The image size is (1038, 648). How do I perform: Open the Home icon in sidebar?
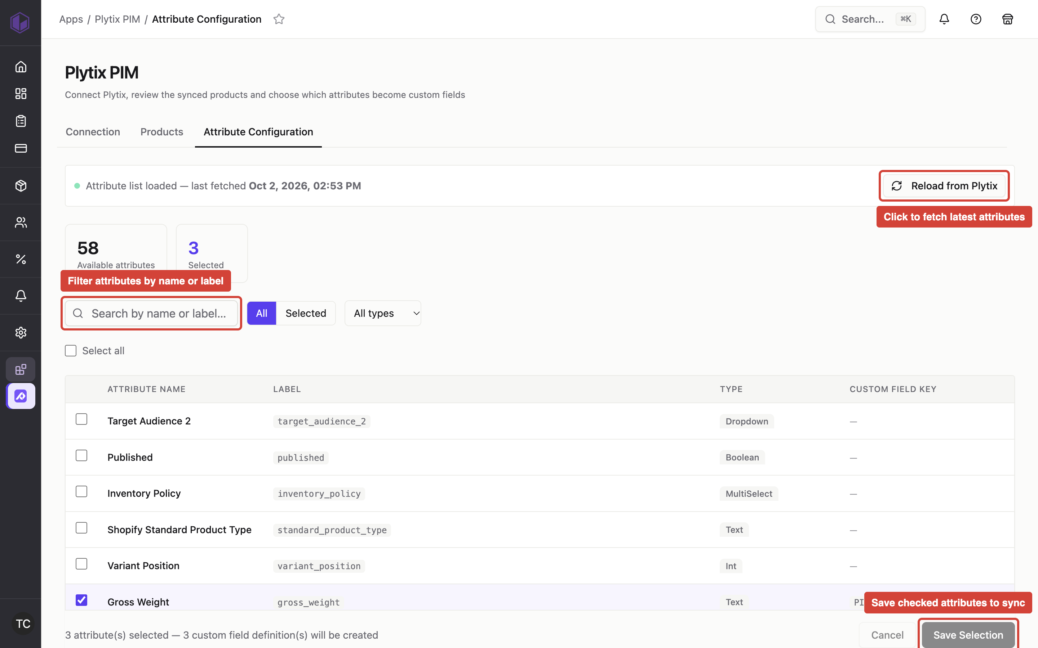[21, 67]
